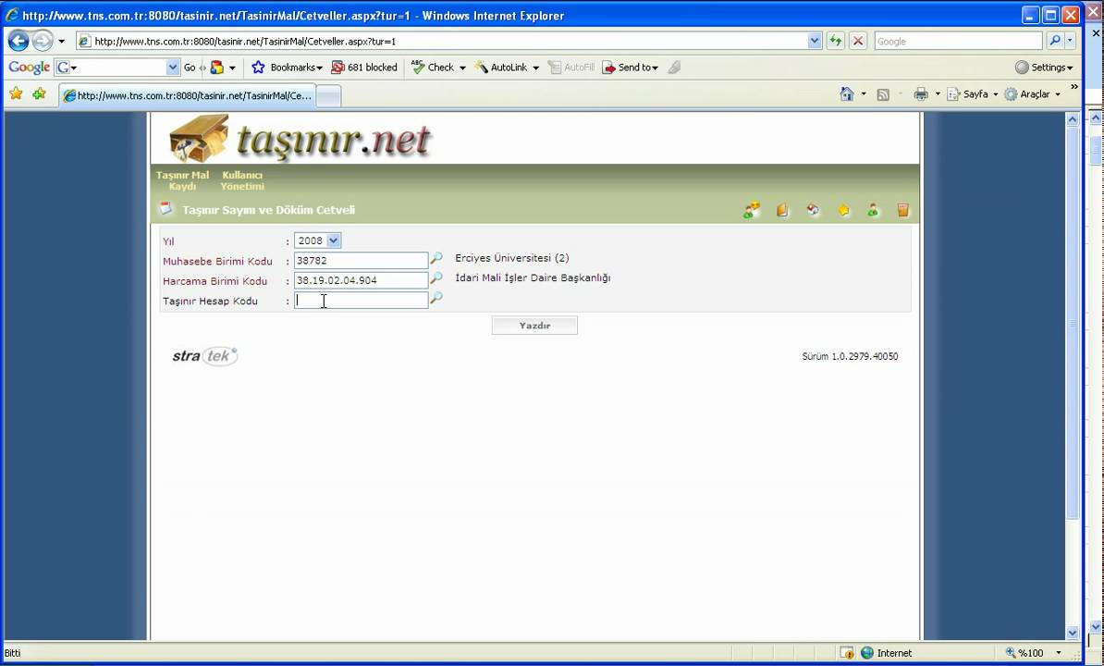The image size is (1104, 666).
Task: Click the Google toolbar logo
Action: coord(29,67)
